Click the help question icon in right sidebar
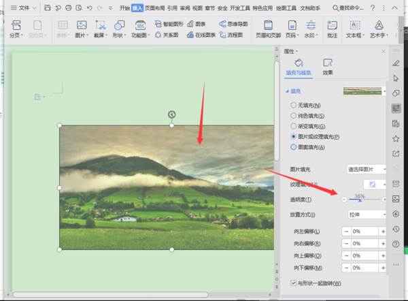408x301 pixels. point(396,244)
